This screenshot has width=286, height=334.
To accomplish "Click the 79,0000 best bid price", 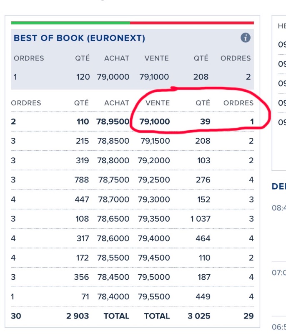I will [113, 77].
